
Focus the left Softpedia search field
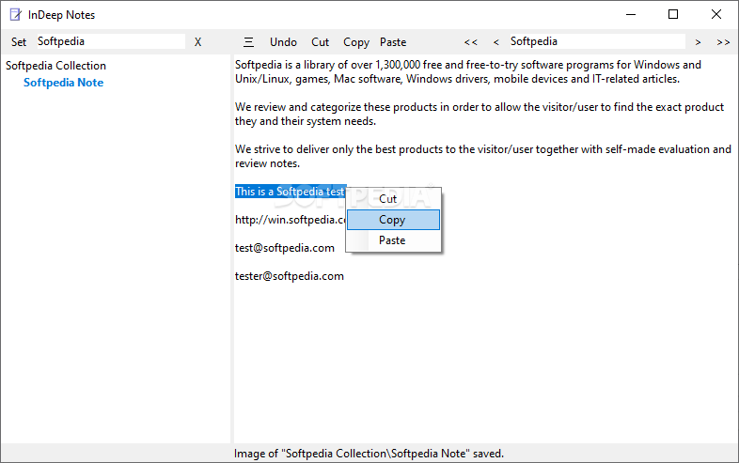(111, 41)
